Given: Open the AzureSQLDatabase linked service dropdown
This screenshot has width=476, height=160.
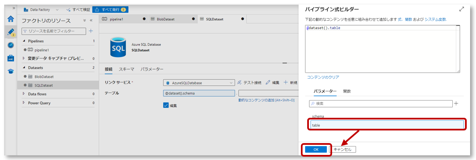Looking at the screenshot, I should point(199,82).
